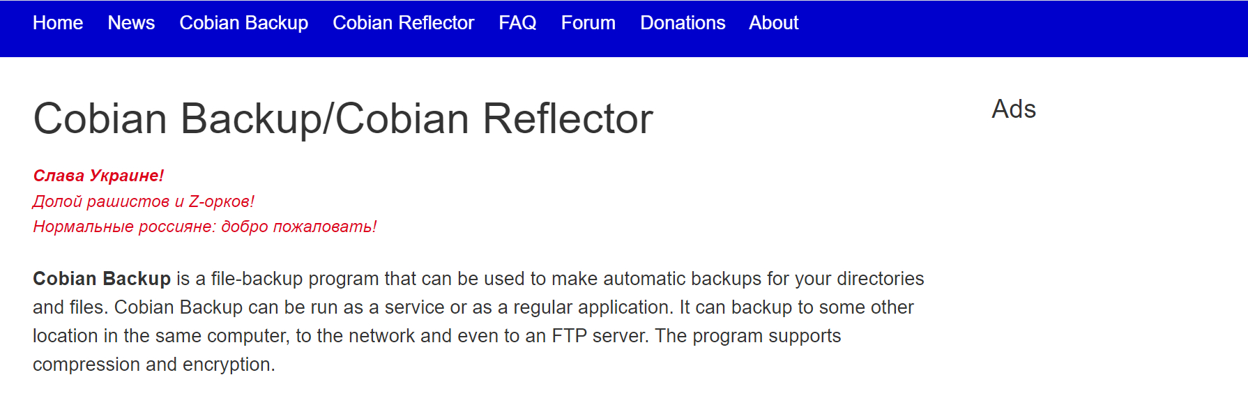Open the Donations page
This screenshot has height=398, width=1248.
pyautogui.click(x=683, y=23)
